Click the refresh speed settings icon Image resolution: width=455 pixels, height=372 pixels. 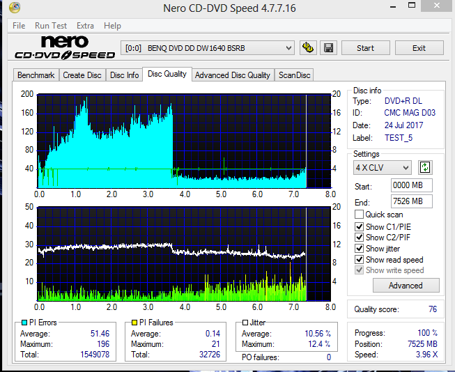pos(425,167)
